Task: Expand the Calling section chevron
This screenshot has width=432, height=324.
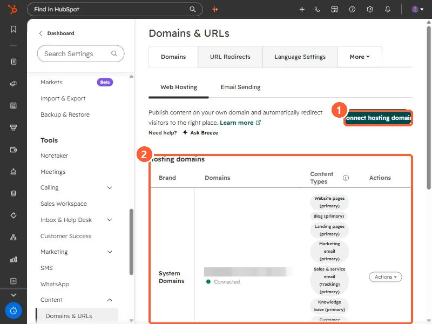Action: pos(110,187)
